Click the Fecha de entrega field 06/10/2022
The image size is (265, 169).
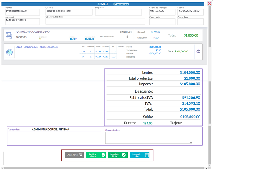pyautogui.click(x=163, y=12)
